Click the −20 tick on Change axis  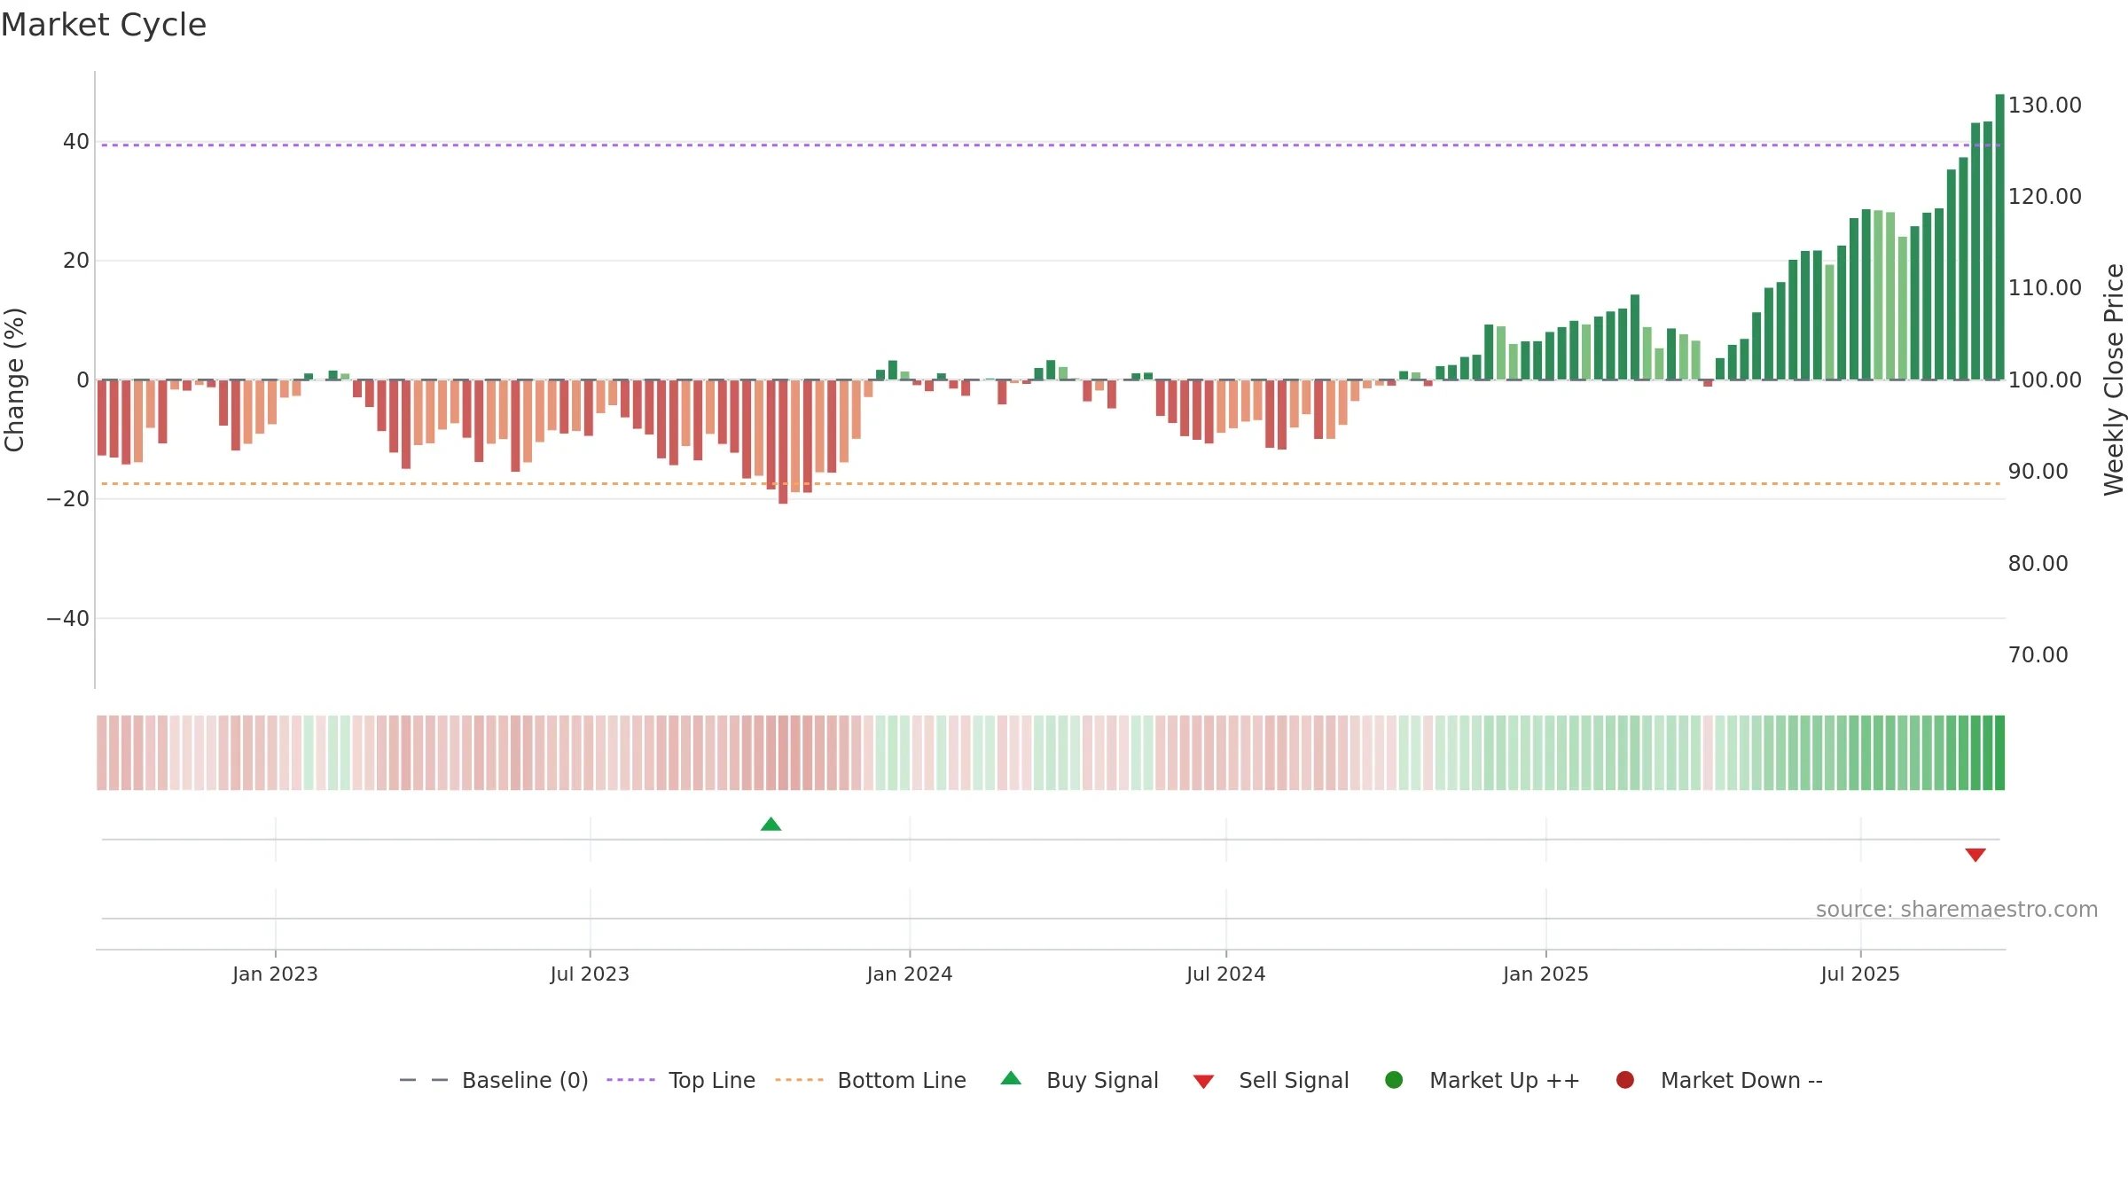tap(68, 498)
